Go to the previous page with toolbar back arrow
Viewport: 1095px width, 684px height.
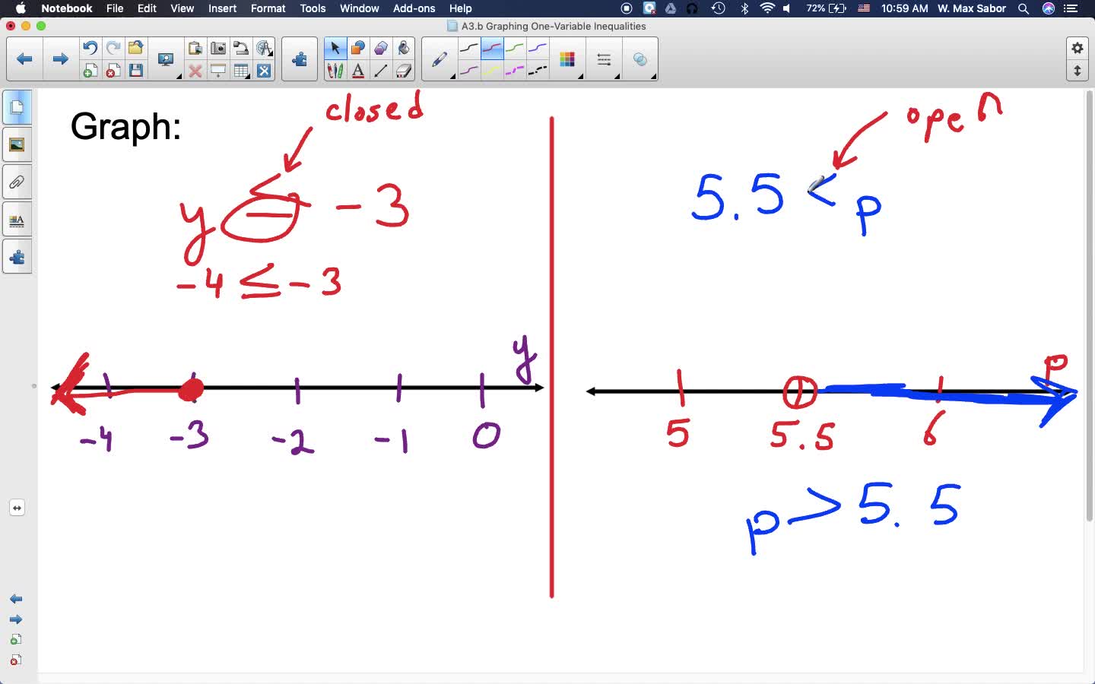pos(24,59)
